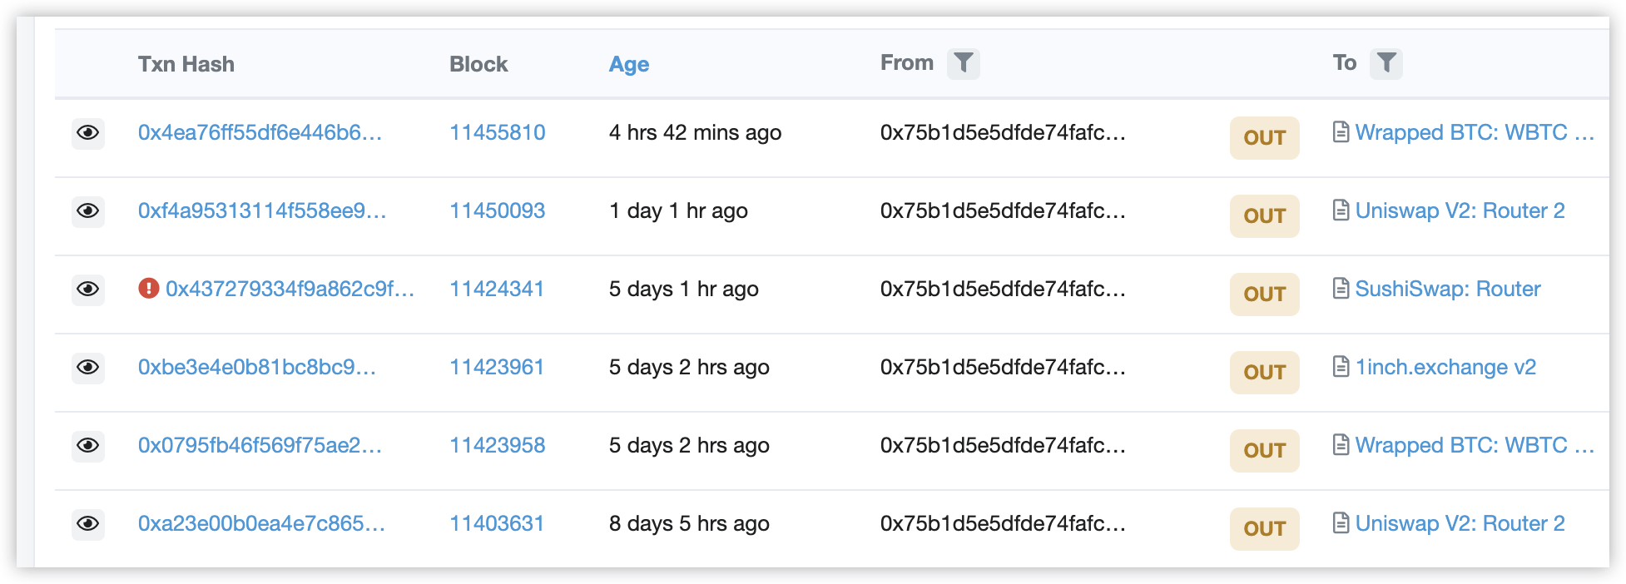Click the eye icon for transaction 0xbe3e4e0b81bc8bc9
Viewport: 1626px width, 584px height.
[87, 368]
